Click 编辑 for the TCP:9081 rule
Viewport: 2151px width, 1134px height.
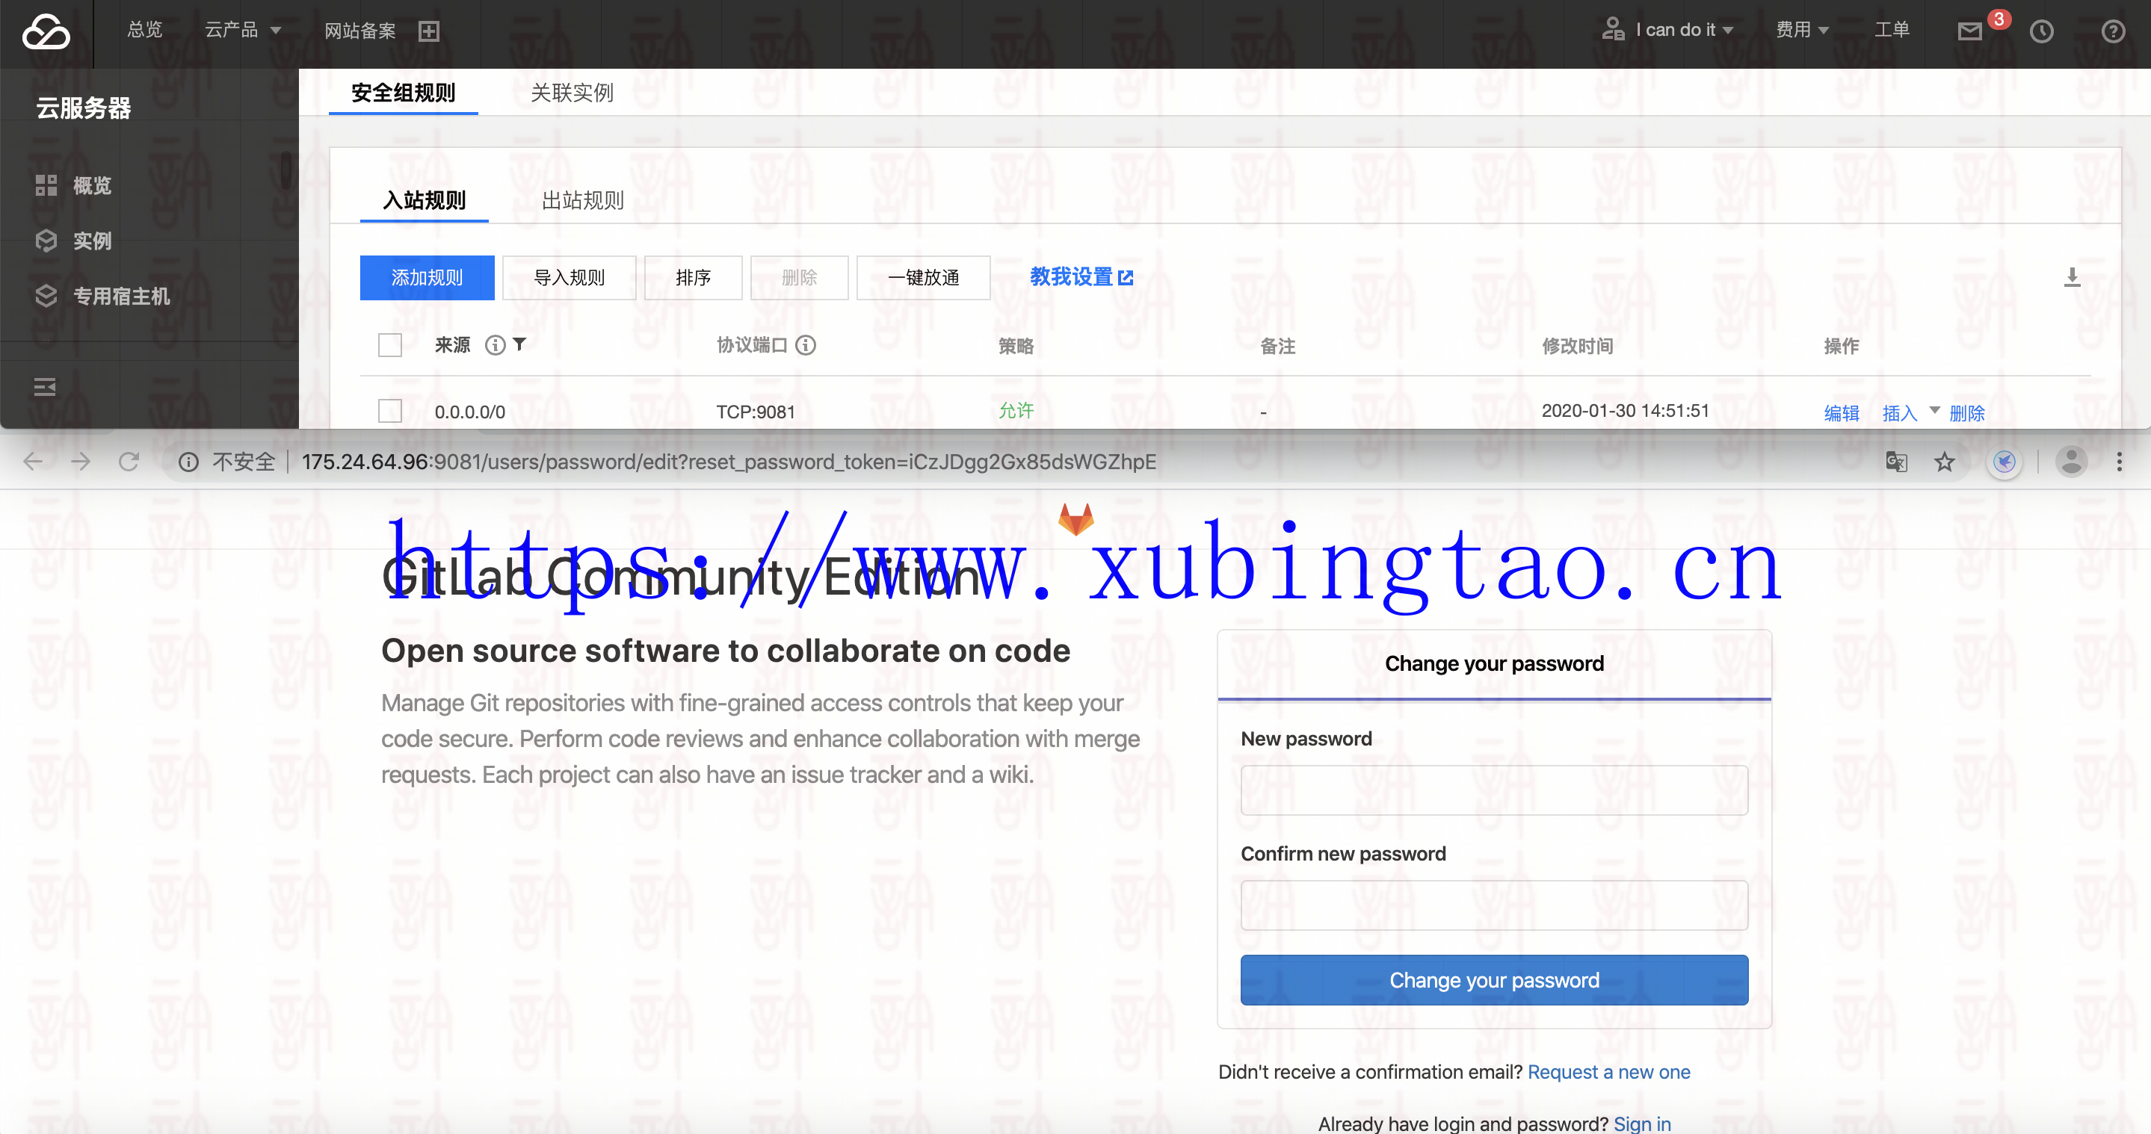(1842, 413)
